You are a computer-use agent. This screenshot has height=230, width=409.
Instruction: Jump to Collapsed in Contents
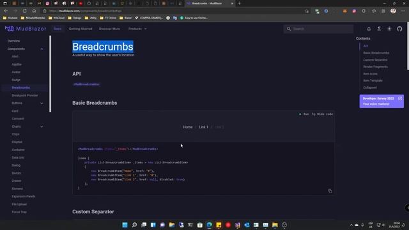[370, 88]
